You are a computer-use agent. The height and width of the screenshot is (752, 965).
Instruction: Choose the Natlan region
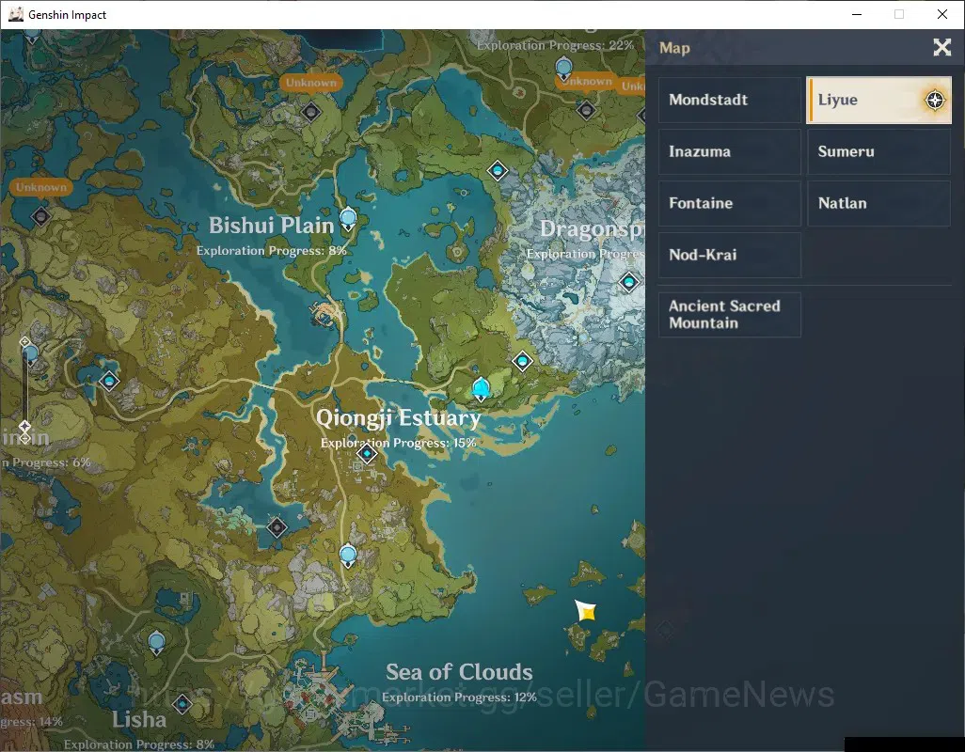[878, 203]
